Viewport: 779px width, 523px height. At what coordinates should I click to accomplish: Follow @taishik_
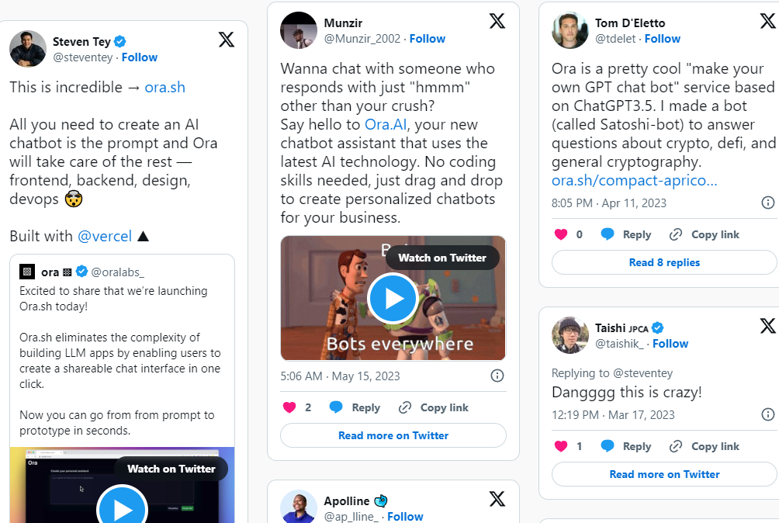(x=670, y=344)
